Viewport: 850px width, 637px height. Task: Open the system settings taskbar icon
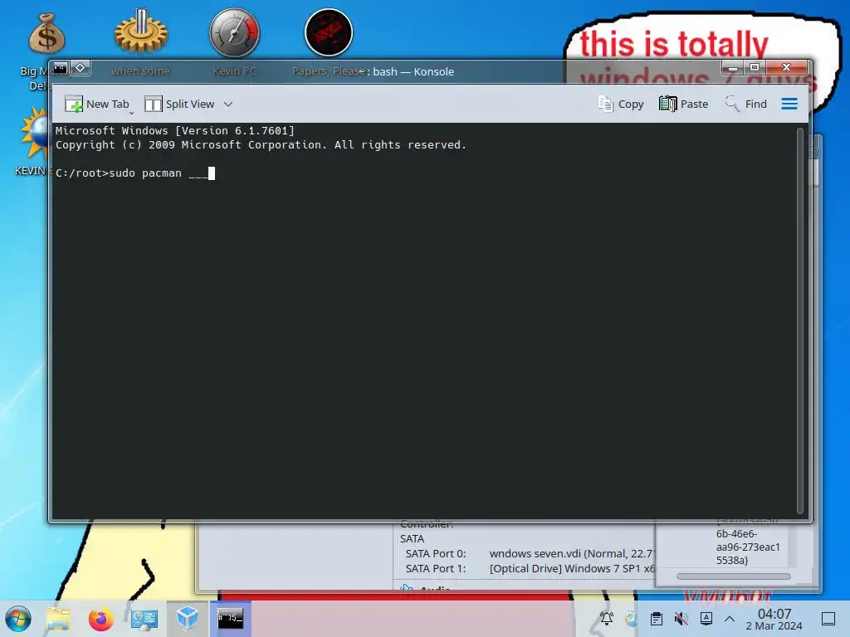[x=144, y=618]
